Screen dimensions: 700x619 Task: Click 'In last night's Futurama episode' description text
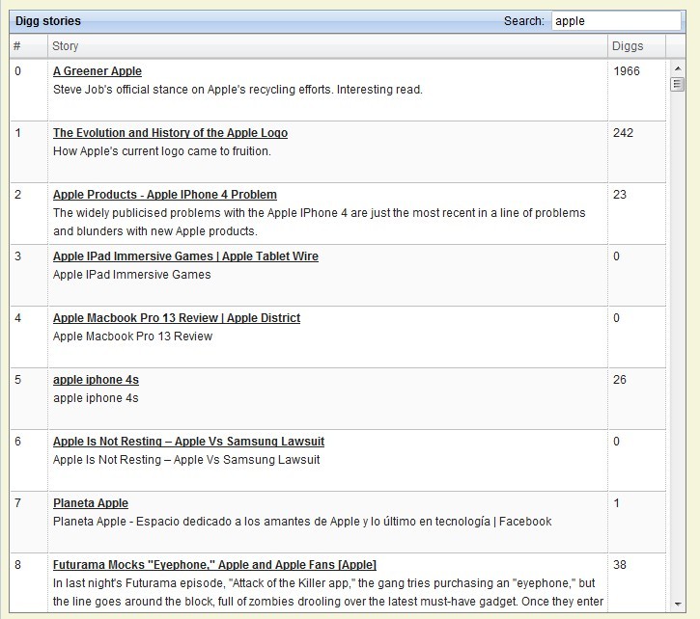click(328, 592)
